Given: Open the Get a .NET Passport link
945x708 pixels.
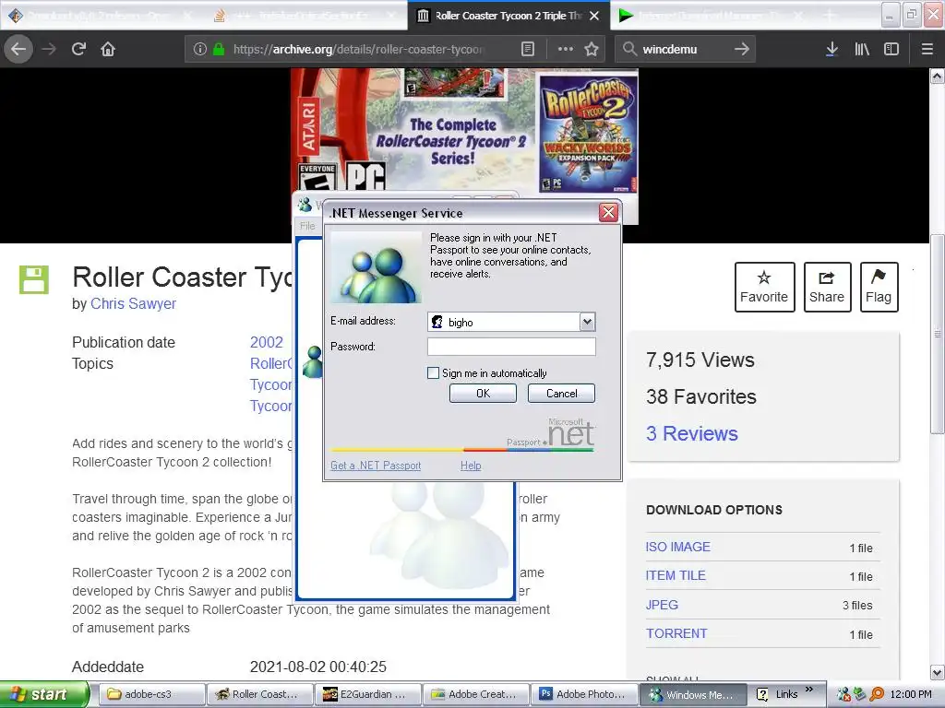Looking at the screenshot, I should [376, 466].
